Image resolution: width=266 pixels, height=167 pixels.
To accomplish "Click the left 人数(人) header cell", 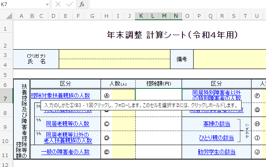I will 118,83.
